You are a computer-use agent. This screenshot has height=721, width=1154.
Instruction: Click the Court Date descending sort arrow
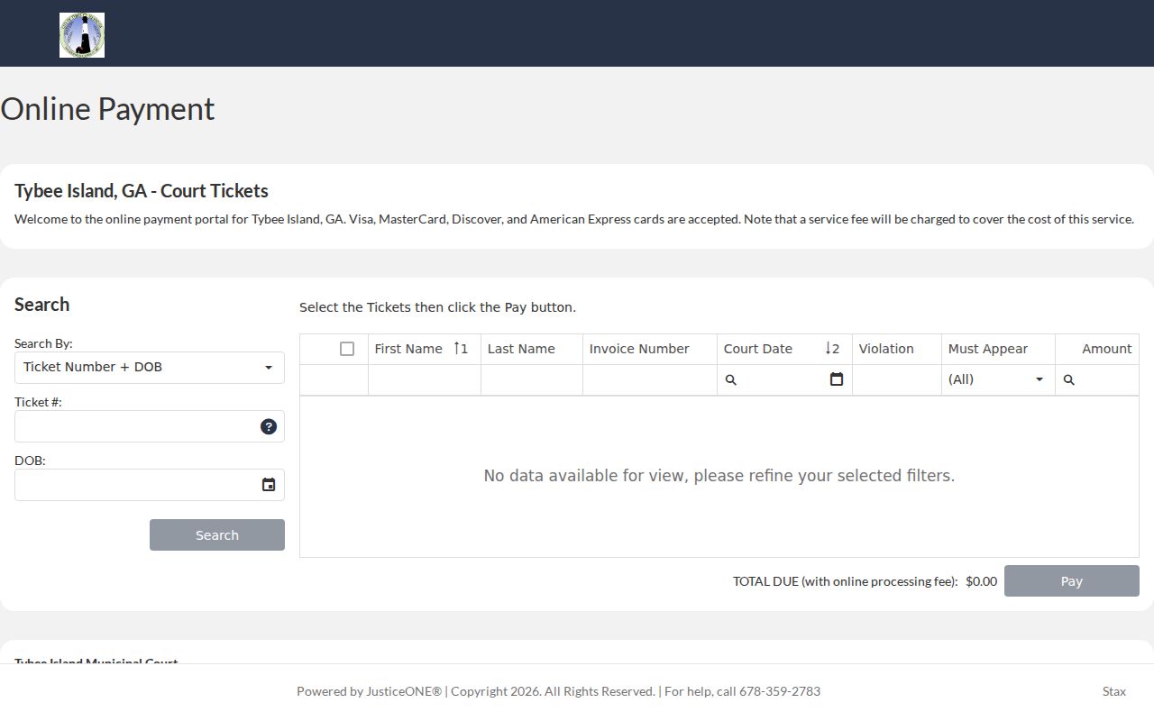tap(829, 349)
